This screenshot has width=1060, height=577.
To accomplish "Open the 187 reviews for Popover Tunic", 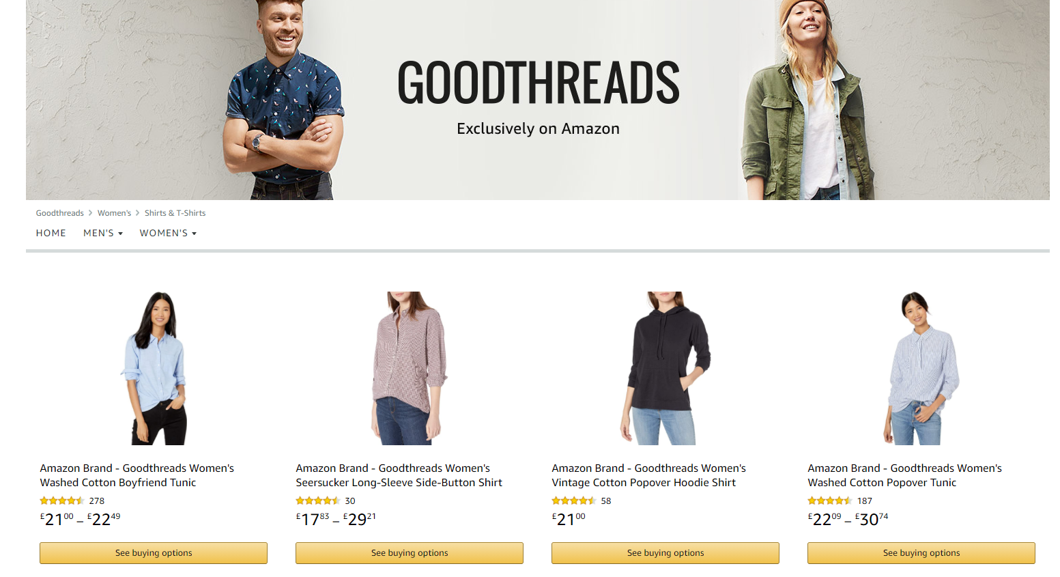I will coord(865,501).
